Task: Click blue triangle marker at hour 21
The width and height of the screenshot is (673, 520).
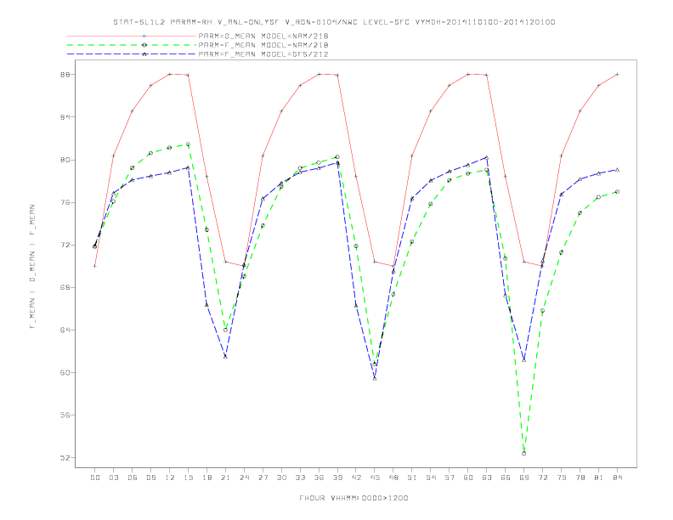Action: click(225, 357)
